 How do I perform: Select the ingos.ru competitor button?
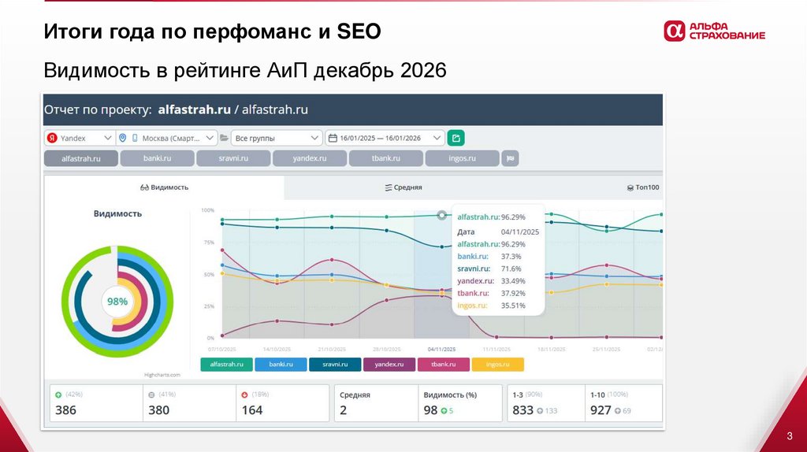tap(462, 158)
